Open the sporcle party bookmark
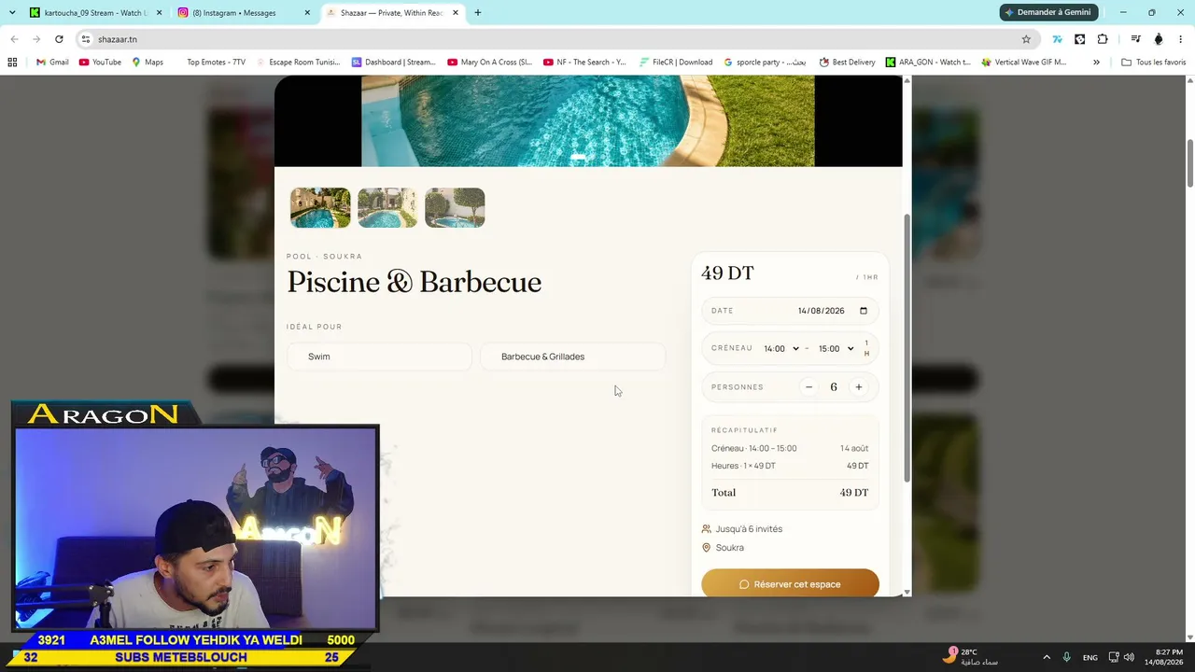Image resolution: width=1195 pixels, height=672 pixels. (766, 63)
